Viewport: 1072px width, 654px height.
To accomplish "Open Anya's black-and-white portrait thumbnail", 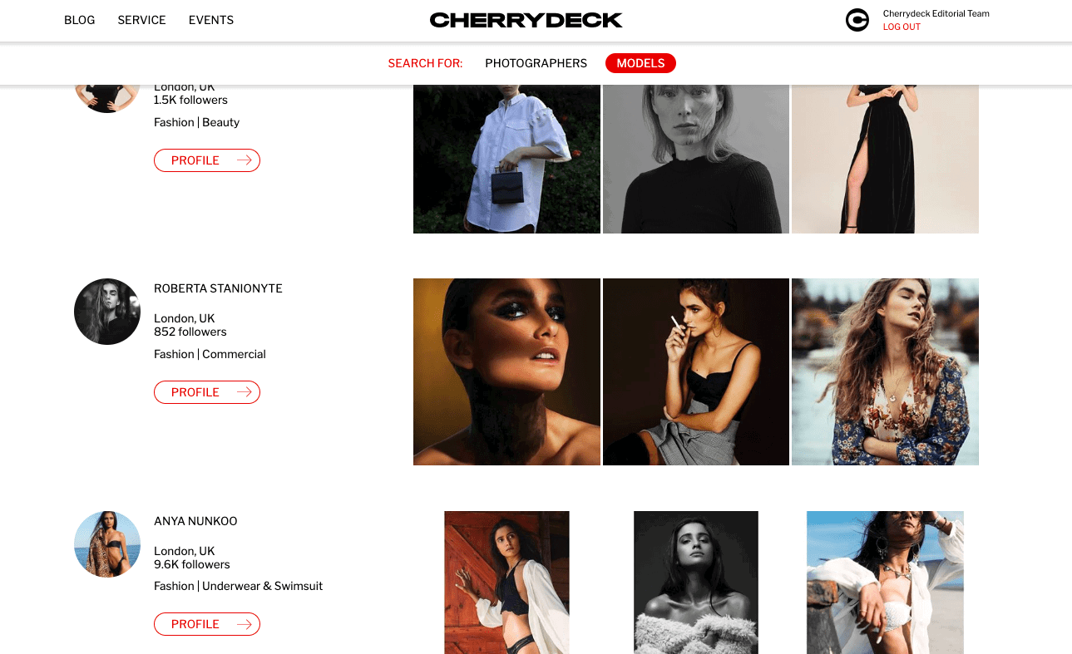I will tap(696, 583).
